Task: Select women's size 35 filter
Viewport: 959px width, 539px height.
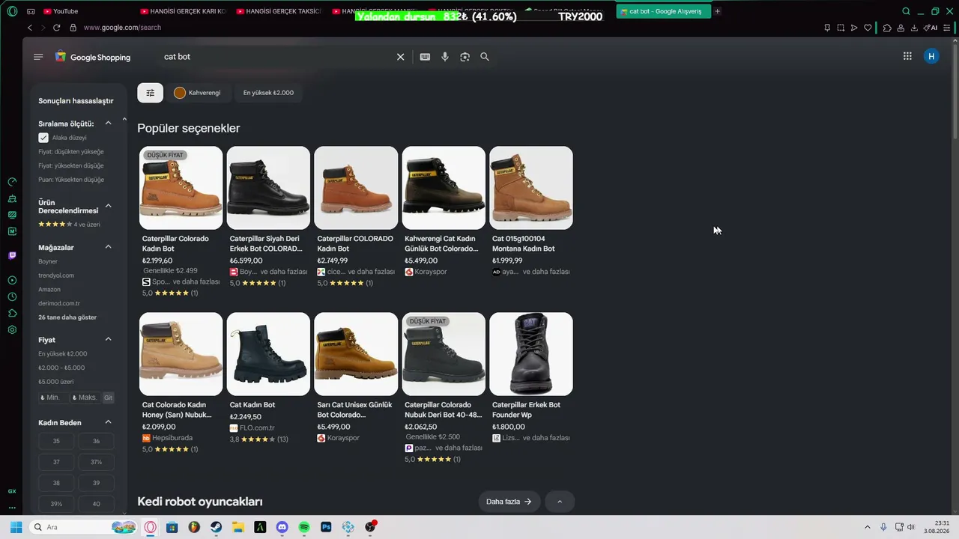Action: pyautogui.click(x=56, y=442)
